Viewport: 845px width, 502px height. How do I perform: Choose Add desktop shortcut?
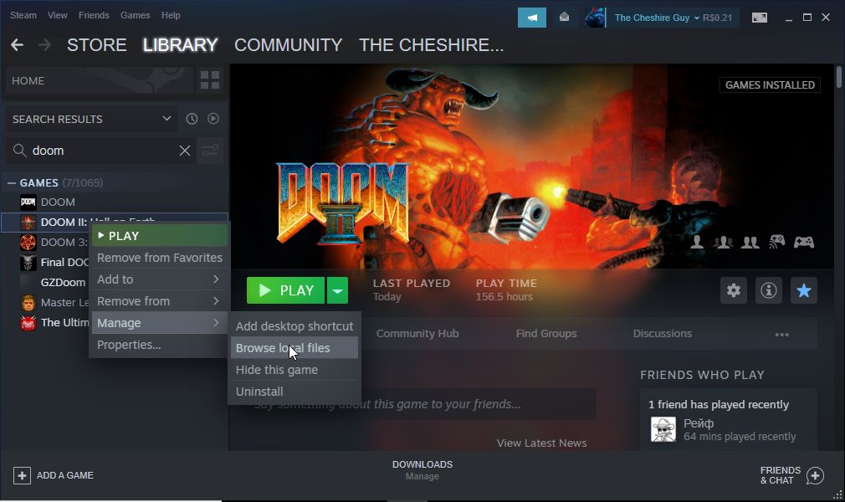294,326
